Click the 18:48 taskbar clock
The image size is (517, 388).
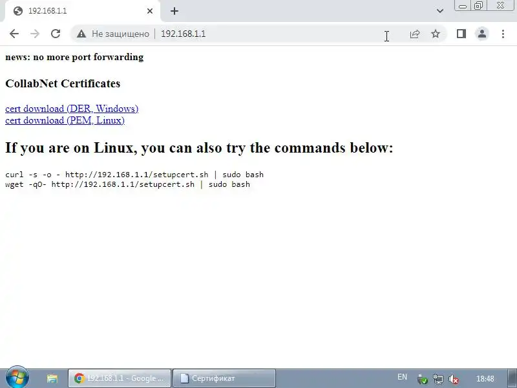[485, 379]
